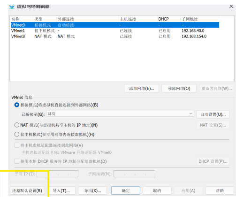Viewport: 236px width, 197px height.
Task: Click Restore Defaults(R) button
Action: click(x=27, y=190)
